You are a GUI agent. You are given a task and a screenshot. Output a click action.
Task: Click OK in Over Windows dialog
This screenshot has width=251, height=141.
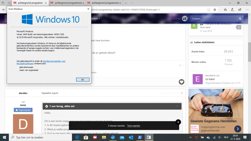click(x=83, y=80)
